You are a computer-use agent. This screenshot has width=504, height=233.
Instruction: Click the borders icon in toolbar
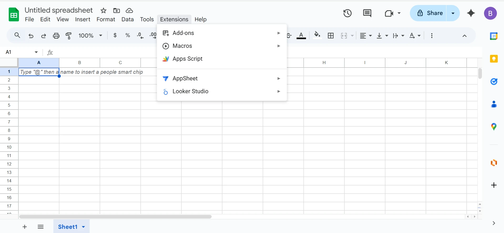[x=331, y=36]
